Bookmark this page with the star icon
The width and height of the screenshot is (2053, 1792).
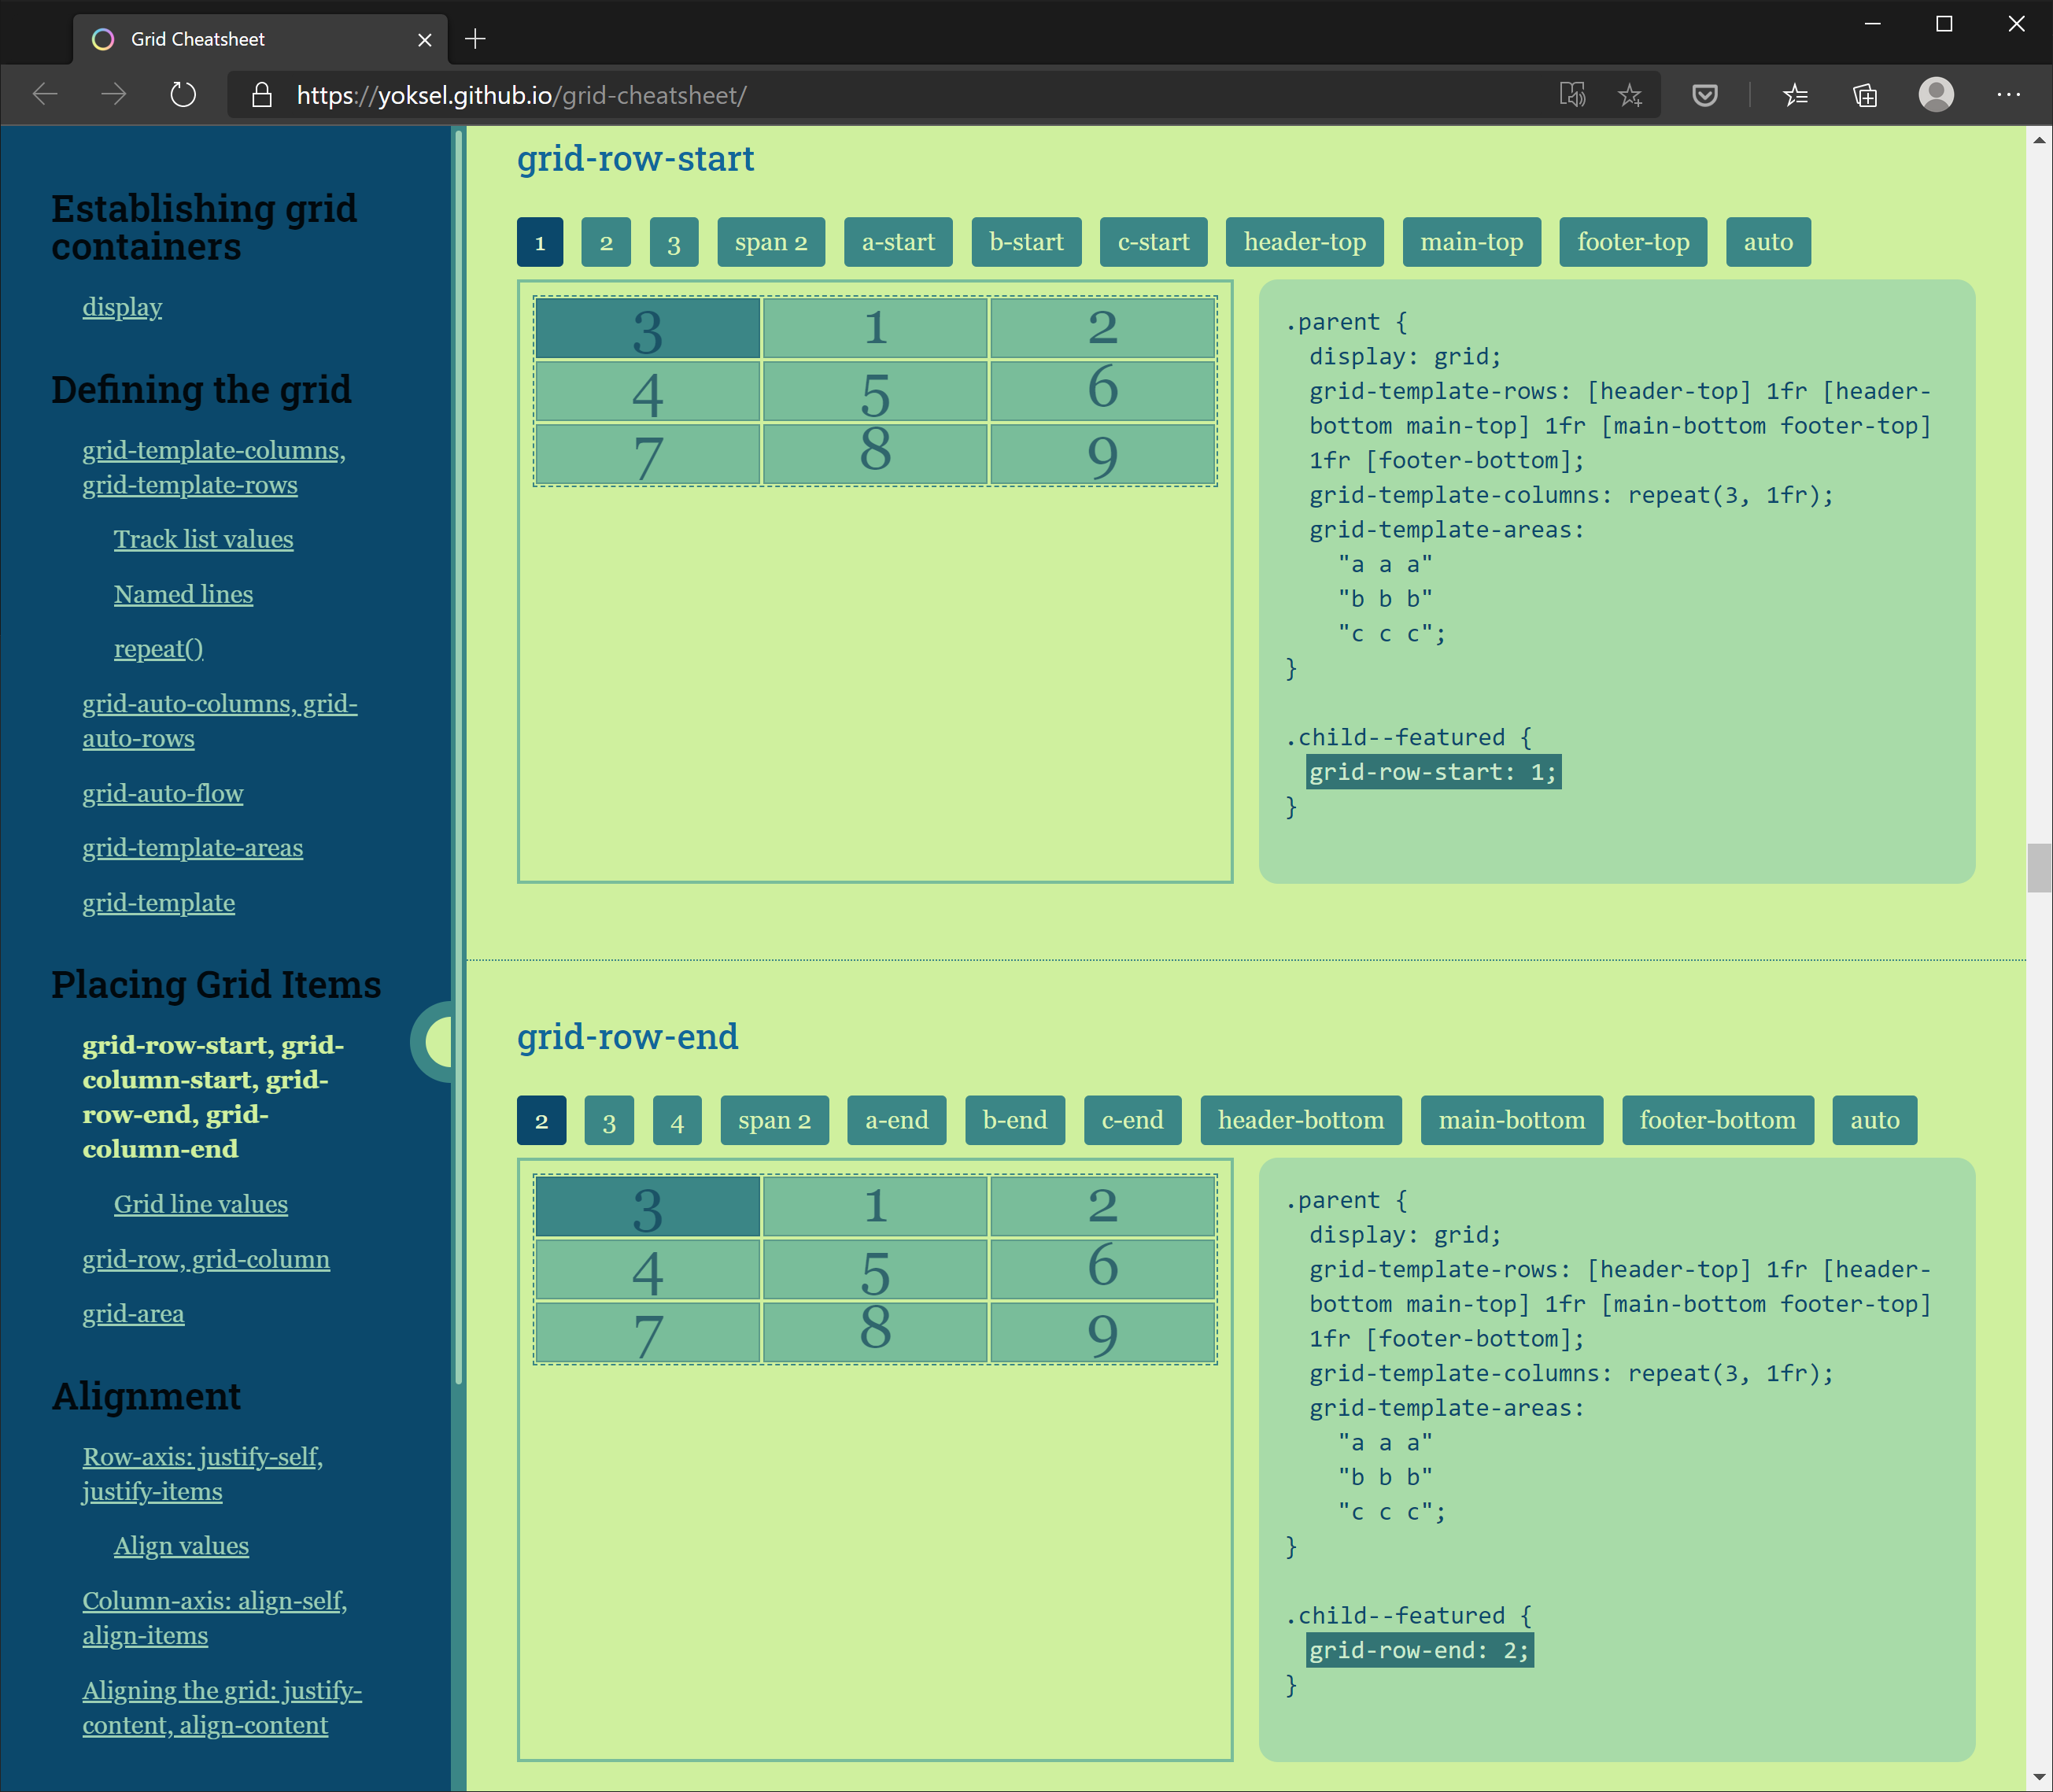[x=1631, y=95]
